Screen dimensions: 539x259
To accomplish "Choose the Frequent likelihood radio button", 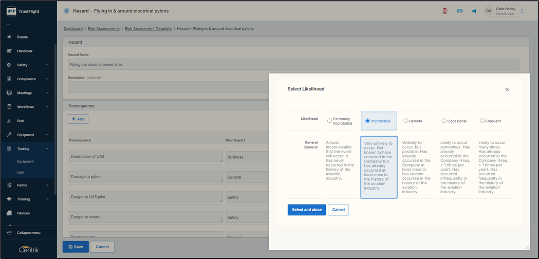I will (x=482, y=121).
